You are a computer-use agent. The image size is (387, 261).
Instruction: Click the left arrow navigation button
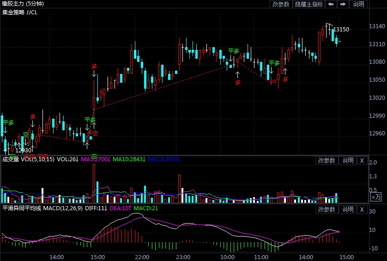click(x=331, y=4)
